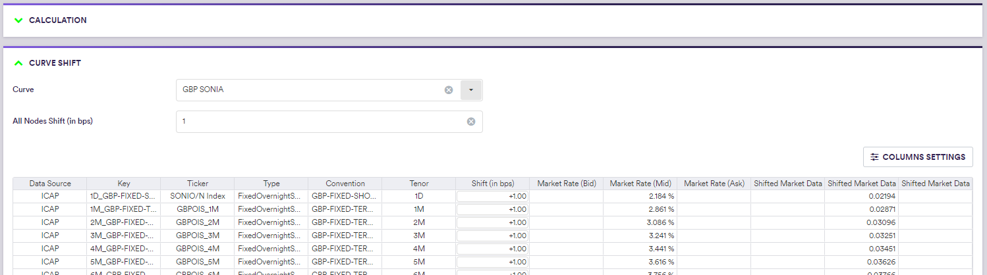Click the All Nodes Shift input field
The image size is (987, 275).
[320, 122]
